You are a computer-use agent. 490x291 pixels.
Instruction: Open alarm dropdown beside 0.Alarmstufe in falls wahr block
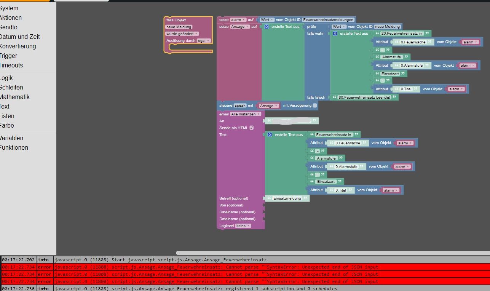[x=468, y=66]
